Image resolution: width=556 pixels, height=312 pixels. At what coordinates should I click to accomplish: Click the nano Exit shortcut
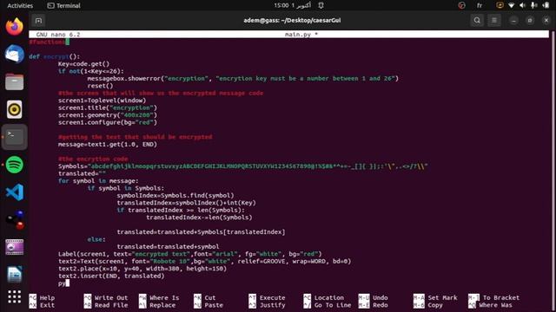[47, 305]
